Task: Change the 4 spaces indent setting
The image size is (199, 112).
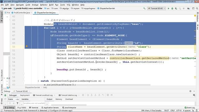Action: [187, 111]
